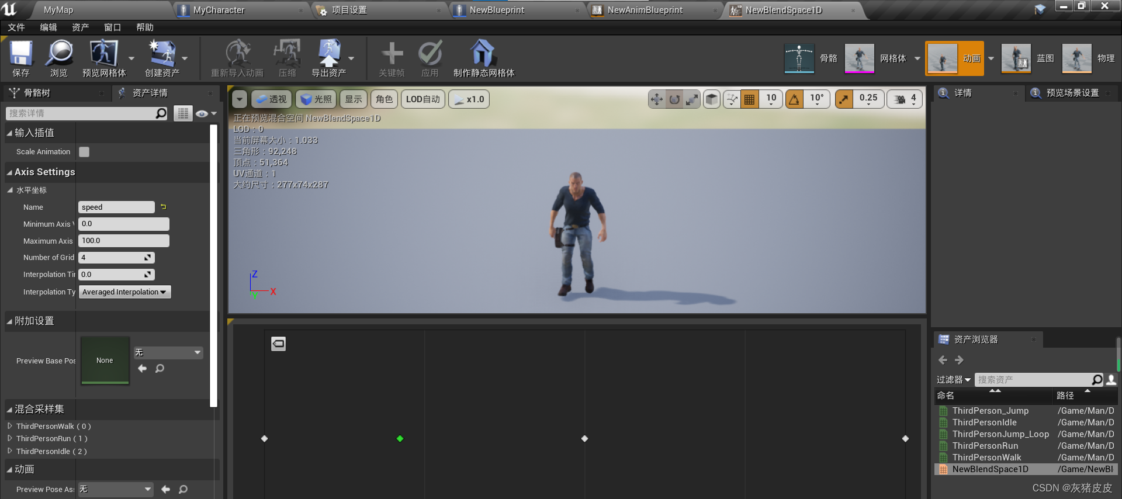Open the 过滤器 filters dropdown
1122x499 pixels.
coord(953,380)
